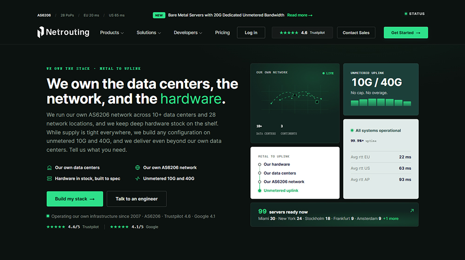Click the network map graphic
The width and height of the screenshot is (465, 260).
point(295,99)
